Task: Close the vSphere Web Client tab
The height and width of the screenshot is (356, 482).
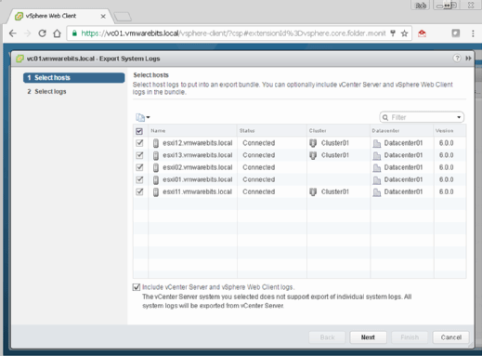Action: pyautogui.click(x=103, y=17)
